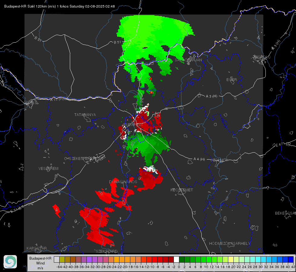Click the Heves county label
This screenshot has height=272, width=296.
coord(223,123)
